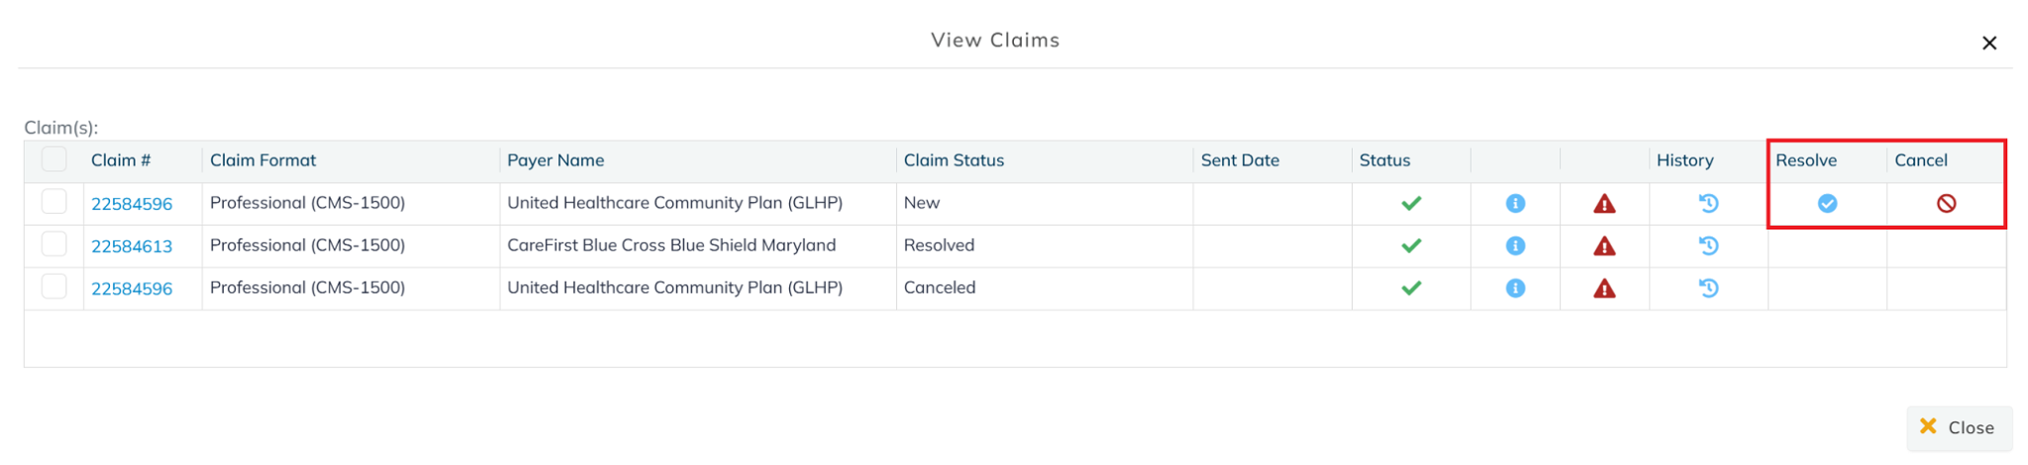
Task: Click the info icon for the New claim
Action: (x=1515, y=204)
